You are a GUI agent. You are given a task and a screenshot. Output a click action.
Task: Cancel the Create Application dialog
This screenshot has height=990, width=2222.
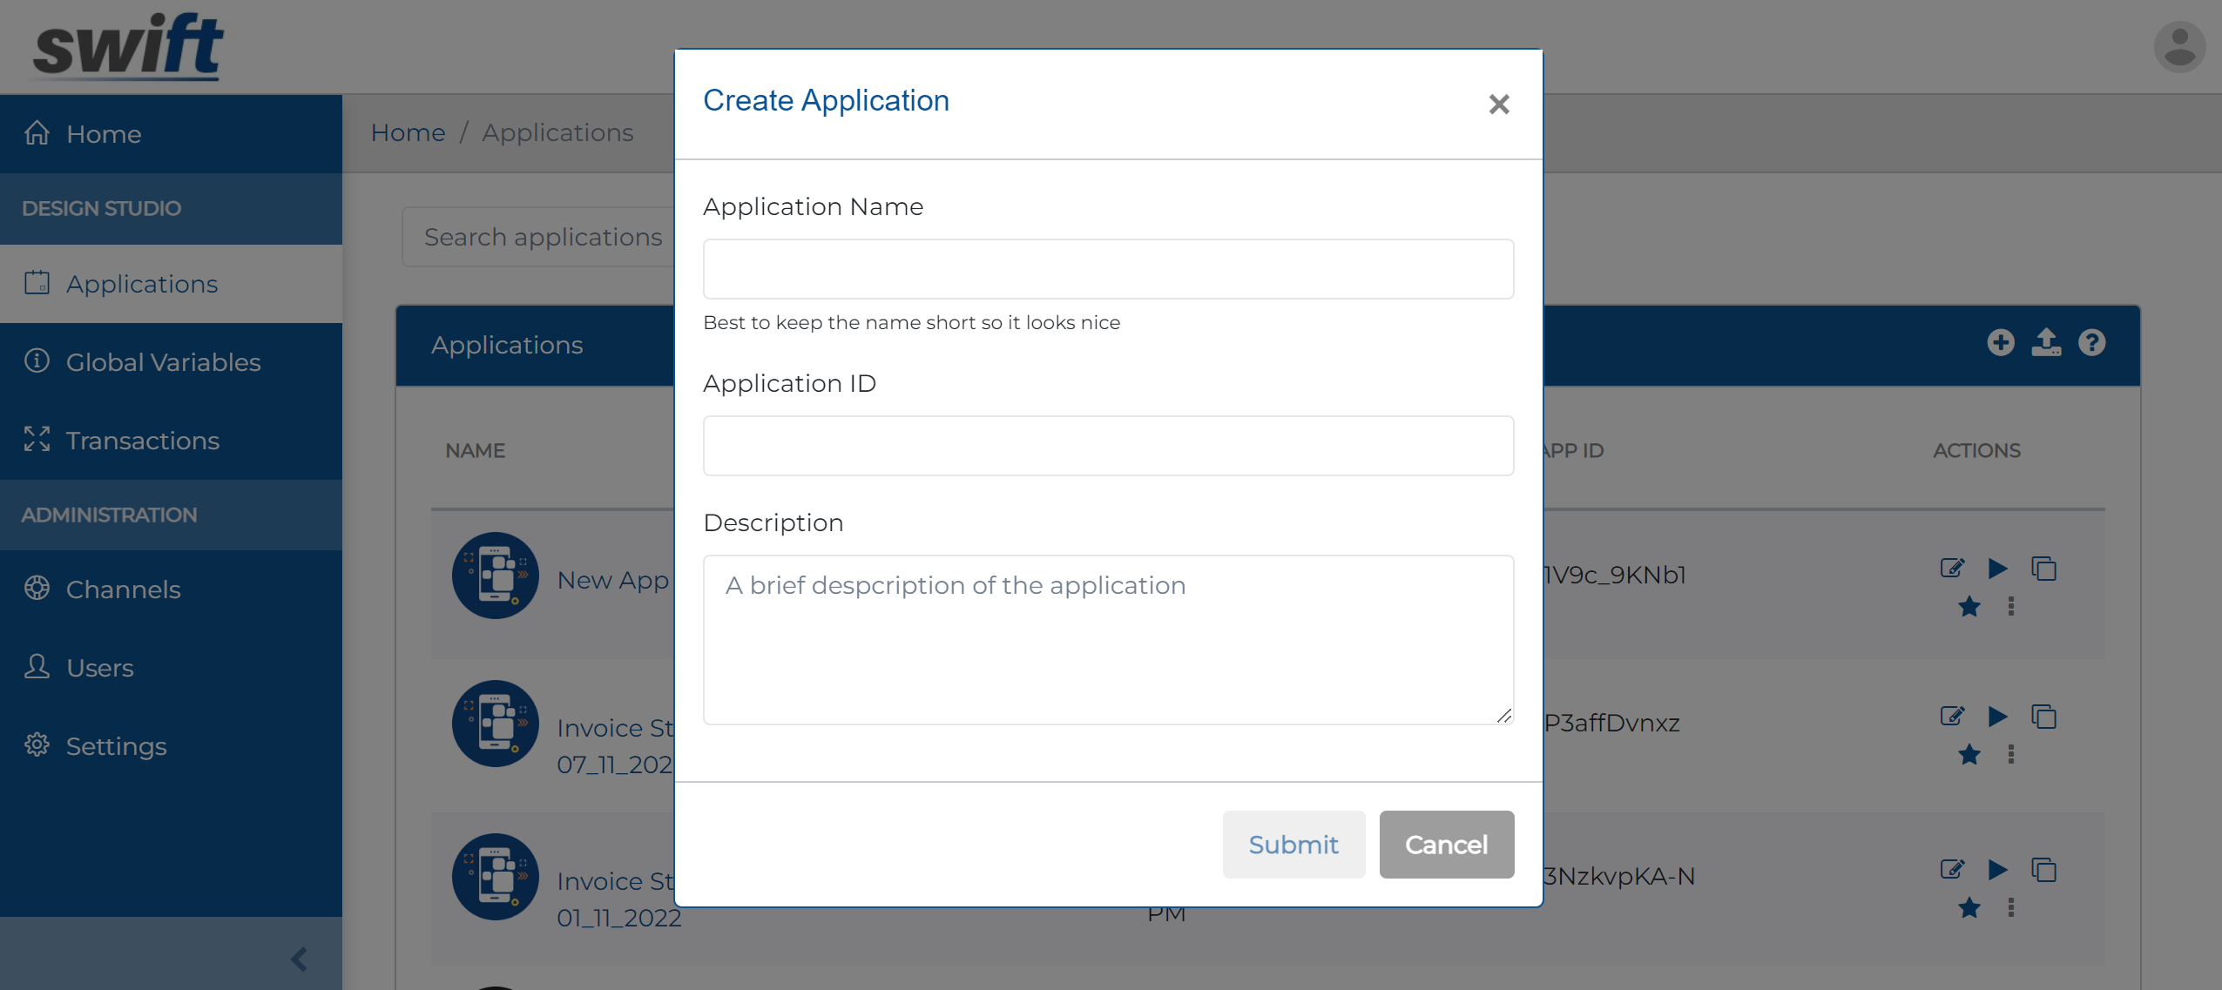(1446, 845)
